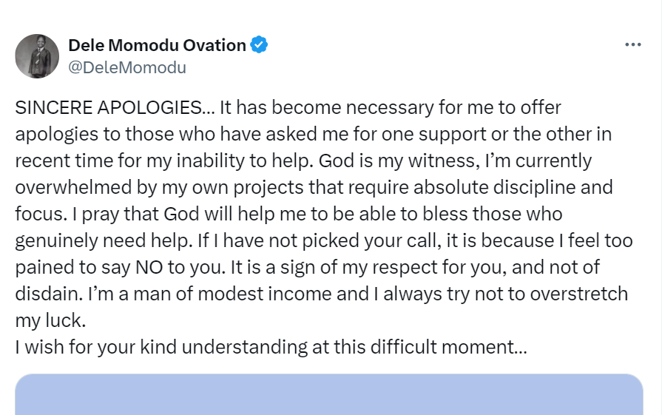Open Dele Momodu's profile picture
Image resolution: width=662 pixels, height=415 pixels.
point(36,55)
